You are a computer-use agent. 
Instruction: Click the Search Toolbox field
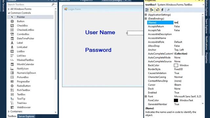(x=29, y=5)
